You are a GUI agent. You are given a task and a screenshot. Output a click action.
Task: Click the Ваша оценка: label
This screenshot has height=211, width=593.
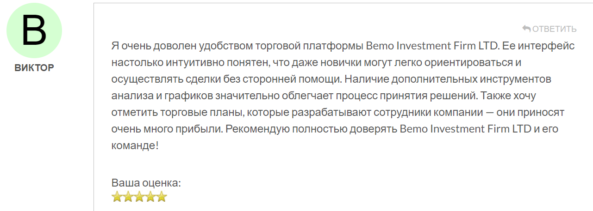(146, 183)
